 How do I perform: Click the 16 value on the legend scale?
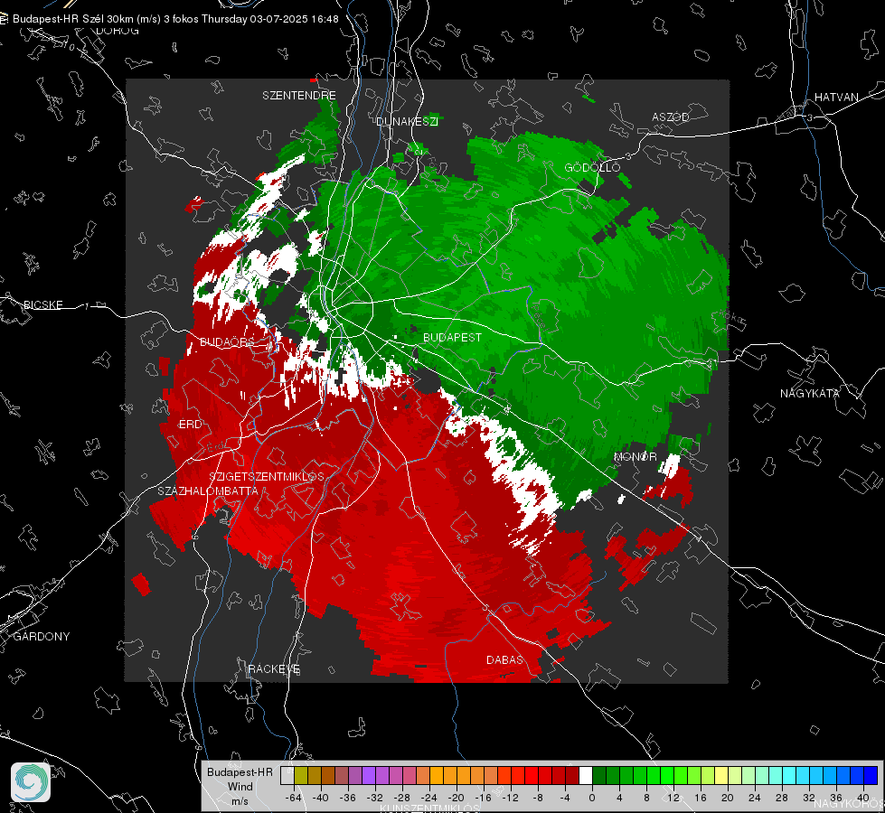pos(701,798)
